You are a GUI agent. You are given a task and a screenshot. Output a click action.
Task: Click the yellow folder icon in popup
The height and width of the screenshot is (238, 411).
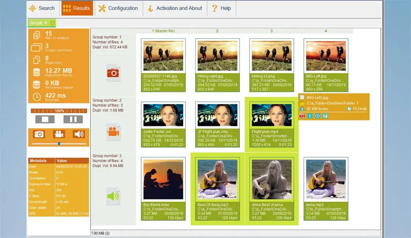(302, 103)
